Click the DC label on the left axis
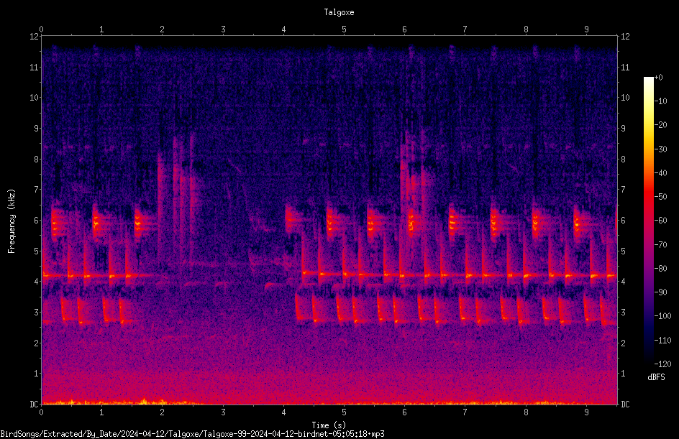Image resolution: width=679 pixels, height=439 pixels. (x=35, y=404)
